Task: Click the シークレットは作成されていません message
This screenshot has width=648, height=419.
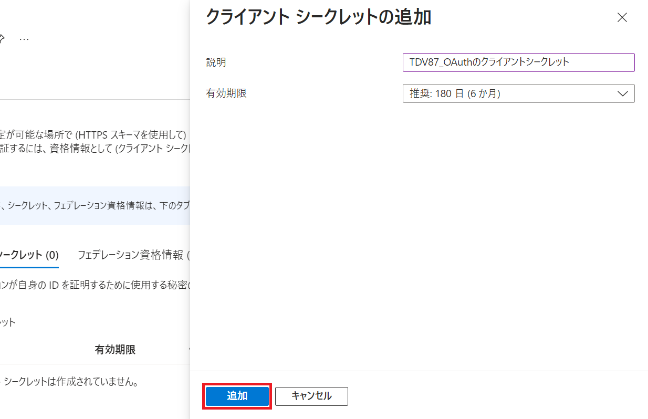Action: click(x=70, y=382)
